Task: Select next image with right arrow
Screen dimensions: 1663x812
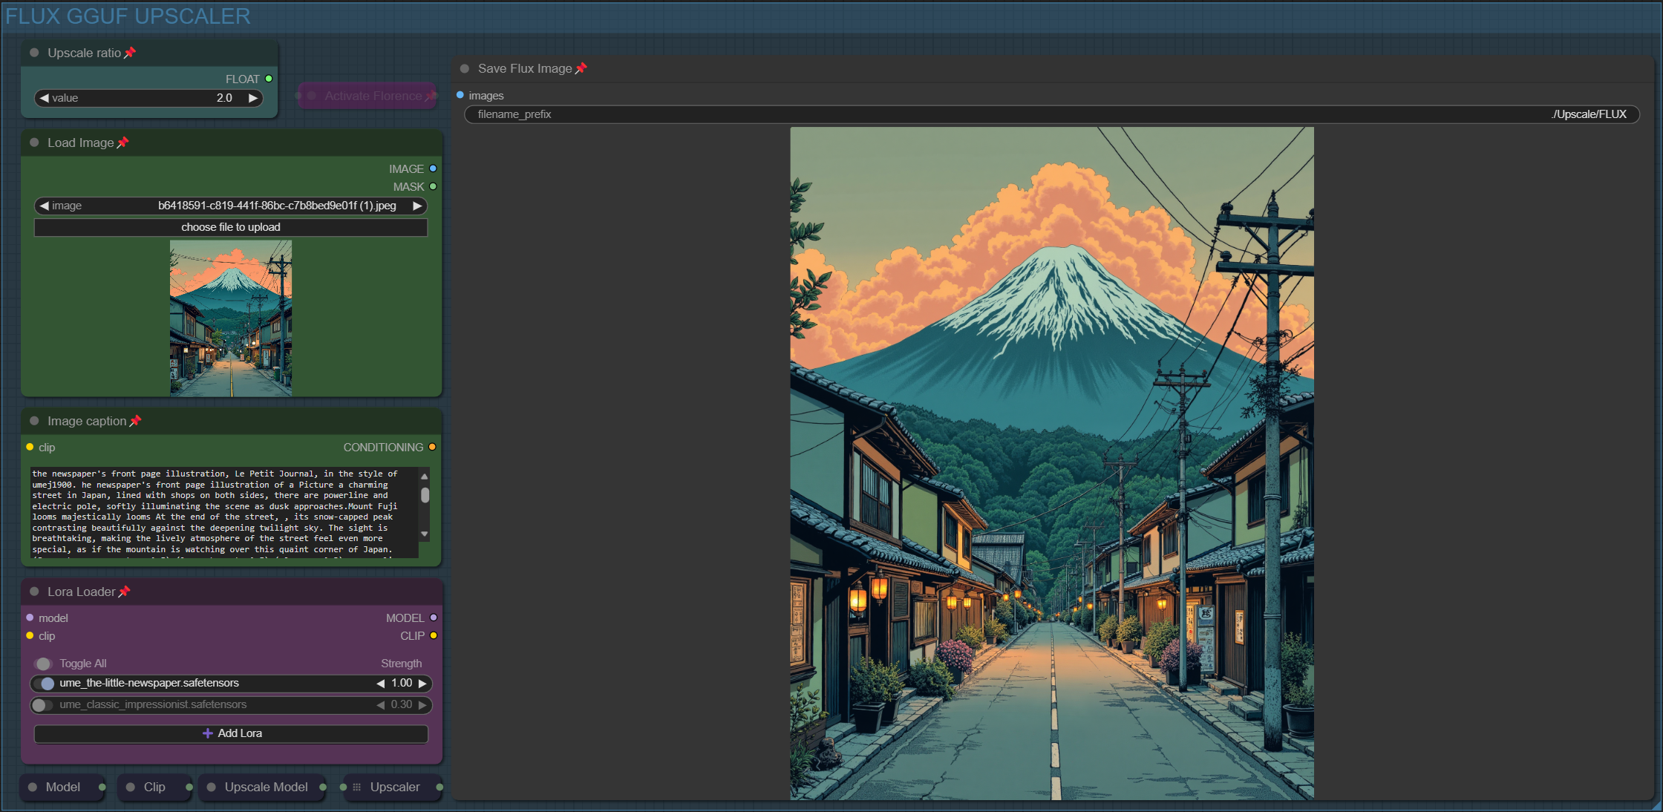Action: pos(417,206)
